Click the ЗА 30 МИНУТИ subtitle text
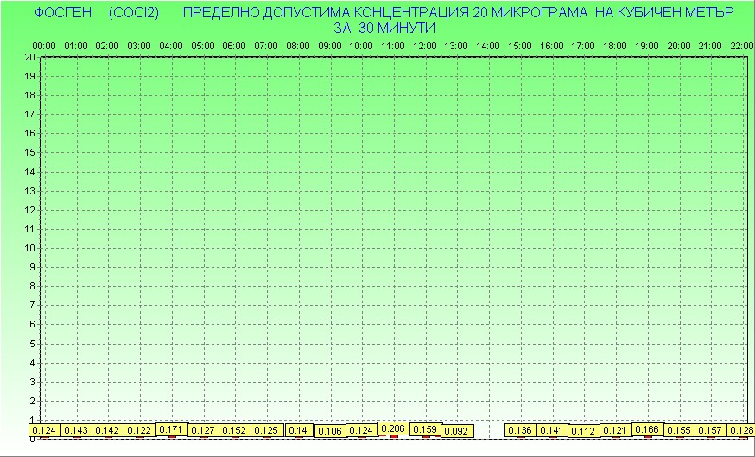The height and width of the screenshot is (457, 755). (383, 28)
